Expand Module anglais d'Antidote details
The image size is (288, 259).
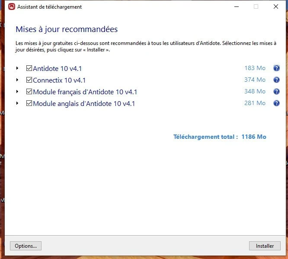(18, 103)
